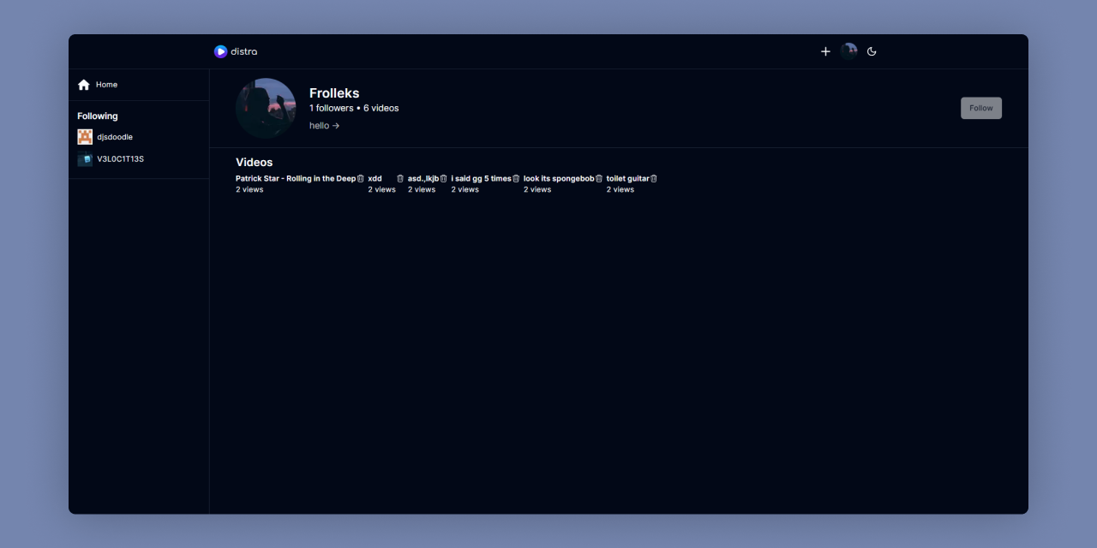This screenshot has width=1097, height=548.
Task: Delete xdd video with trash icon
Action: click(400, 179)
